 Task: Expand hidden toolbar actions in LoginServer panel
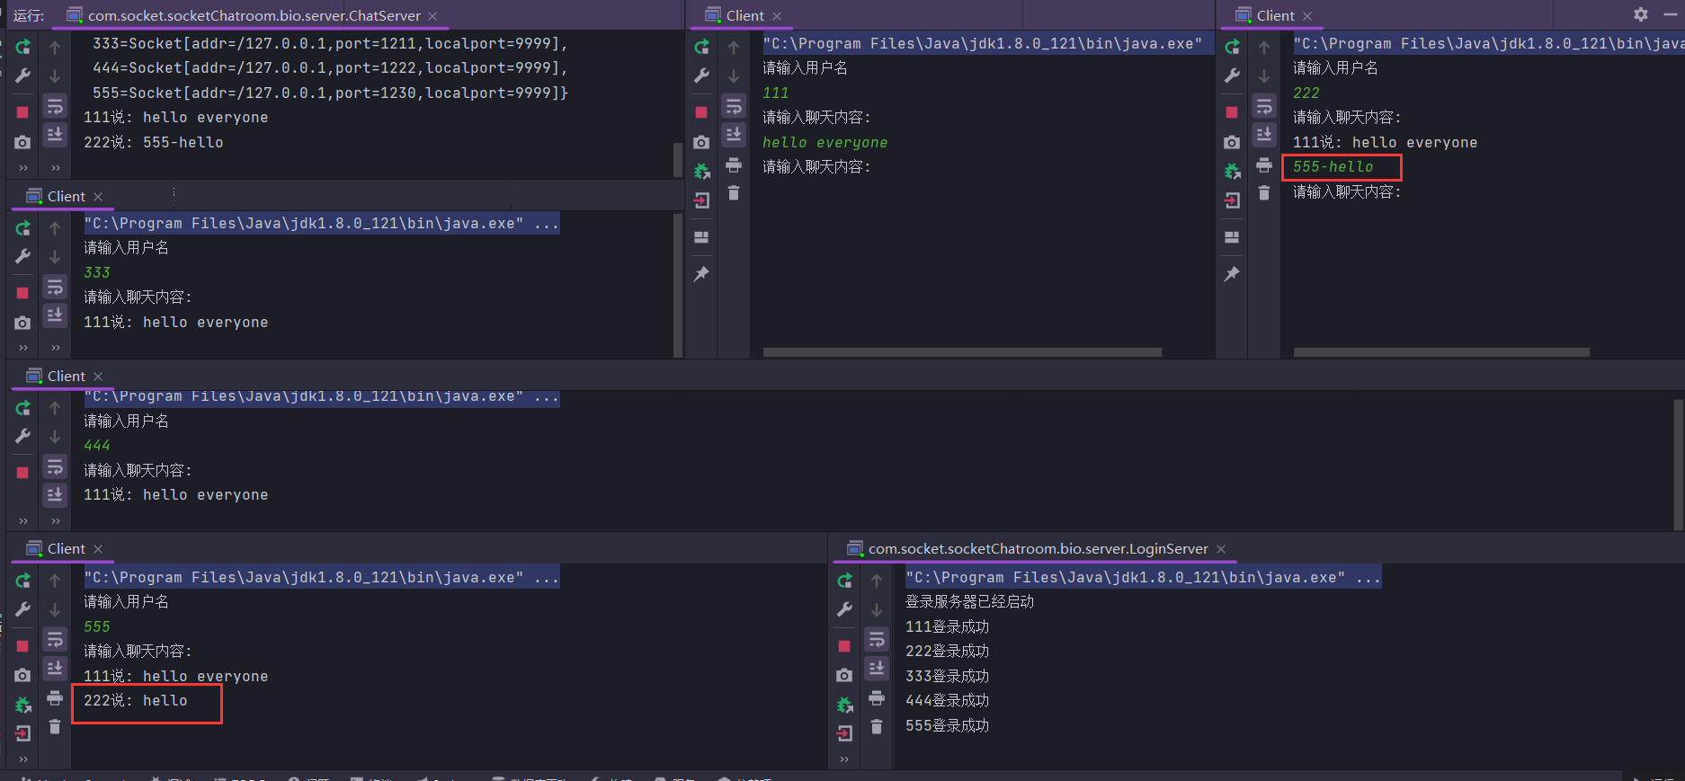[x=844, y=759]
